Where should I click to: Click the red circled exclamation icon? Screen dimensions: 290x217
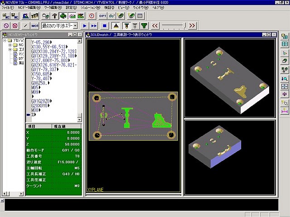[92, 16]
